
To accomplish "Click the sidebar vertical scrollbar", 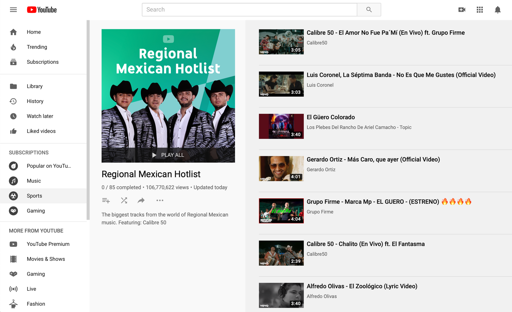I will pos(88,120).
